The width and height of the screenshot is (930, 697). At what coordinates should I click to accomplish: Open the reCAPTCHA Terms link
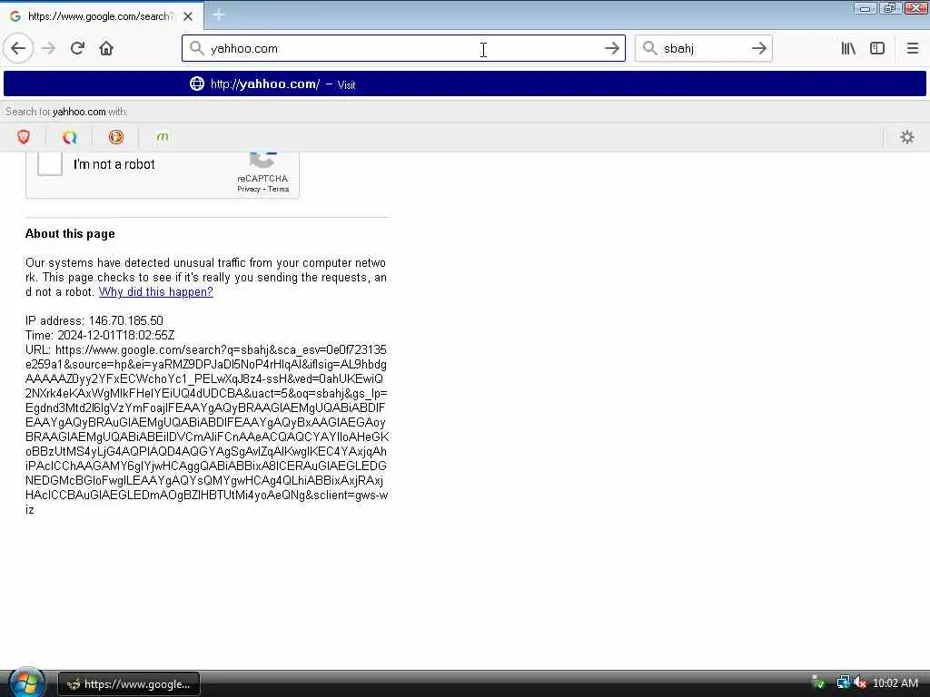point(278,189)
